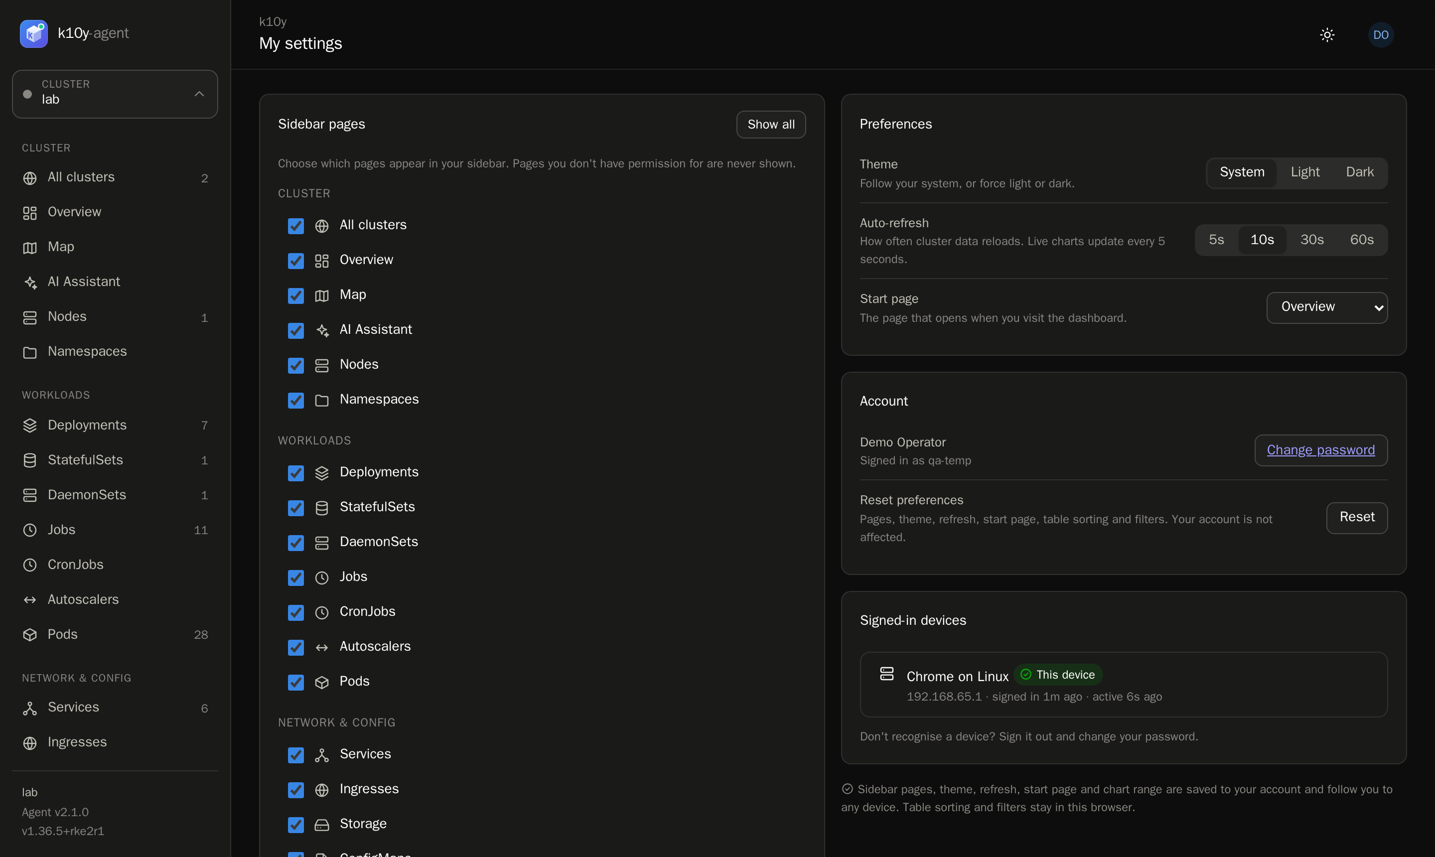Set auto-refresh to 60s
This screenshot has width=1435, height=857.
tap(1361, 240)
